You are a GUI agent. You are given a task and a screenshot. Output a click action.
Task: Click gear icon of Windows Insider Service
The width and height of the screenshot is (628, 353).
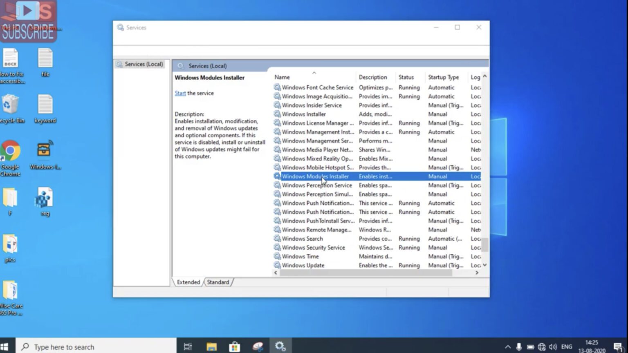(277, 105)
